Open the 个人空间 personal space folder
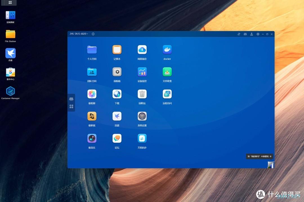Screen dimensions: 304x202 (92, 50)
